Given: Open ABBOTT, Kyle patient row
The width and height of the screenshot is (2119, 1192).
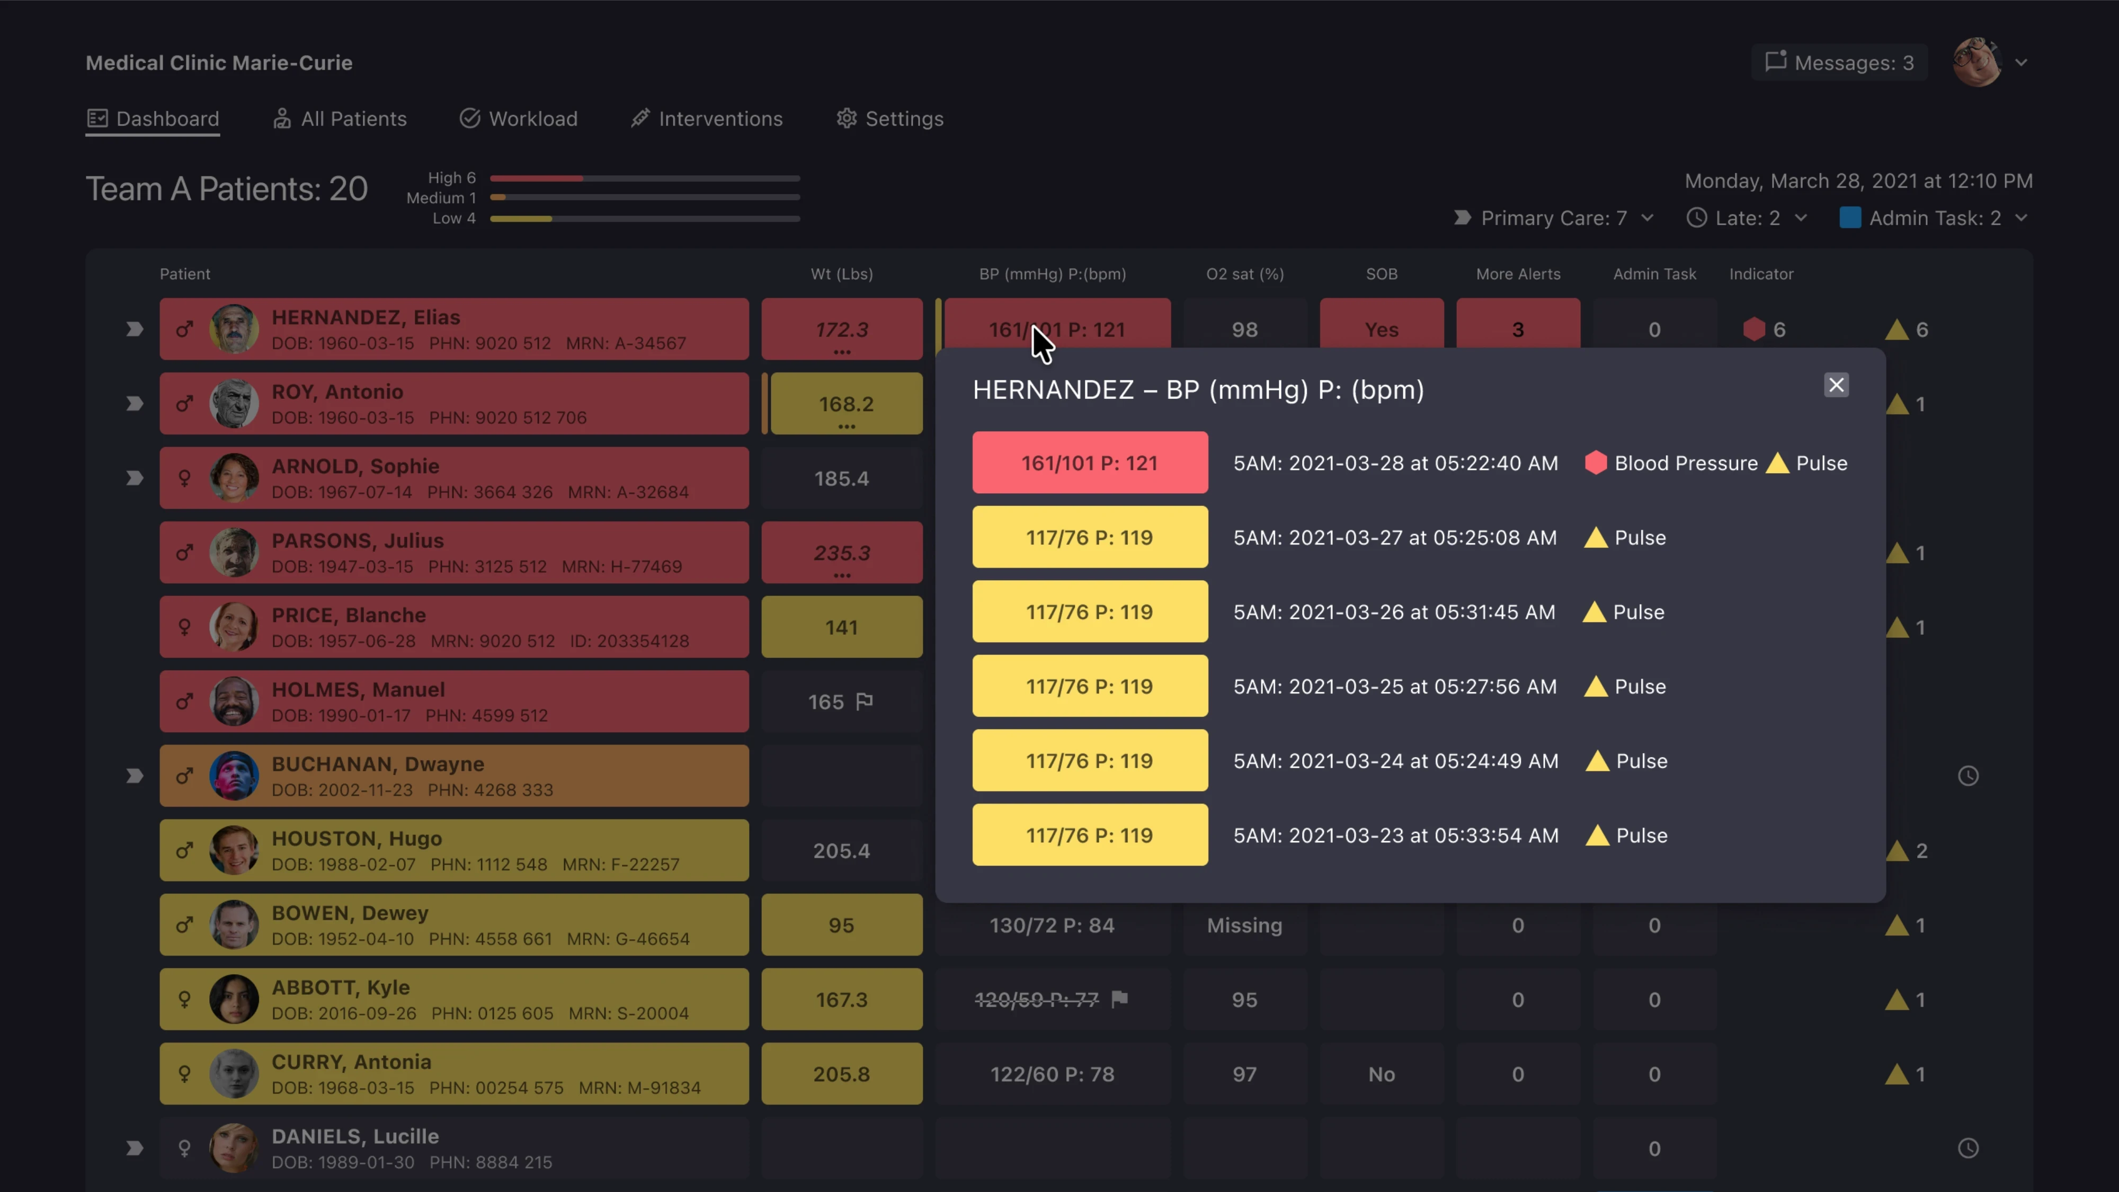Looking at the screenshot, I should pyautogui.click(x=454, y=1000).
